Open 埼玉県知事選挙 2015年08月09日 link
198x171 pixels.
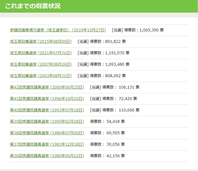41,42
